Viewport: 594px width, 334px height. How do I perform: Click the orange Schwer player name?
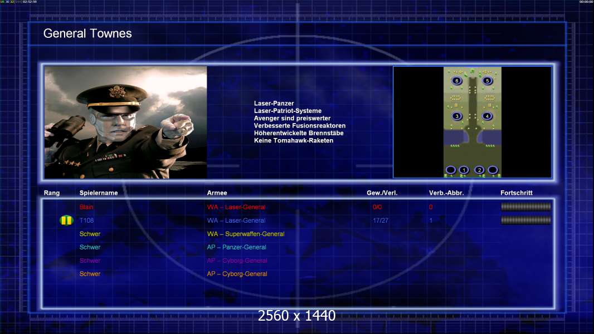pyautogui.click(x=90, y=274)
